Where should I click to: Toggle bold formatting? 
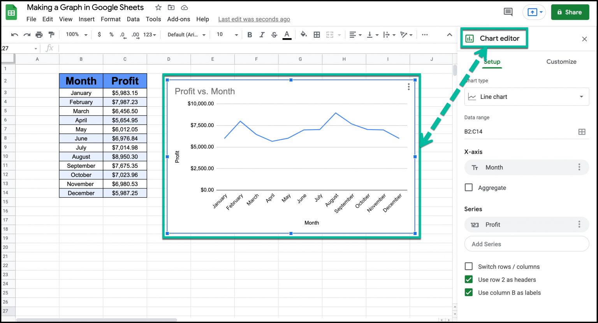point(250,34)
